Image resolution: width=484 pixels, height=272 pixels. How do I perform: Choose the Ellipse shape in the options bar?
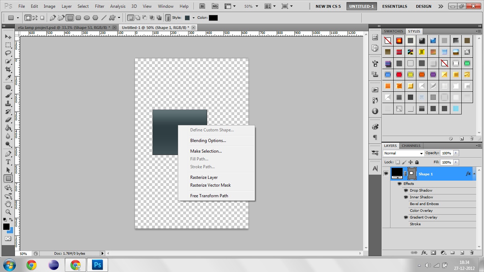[87, 18]
